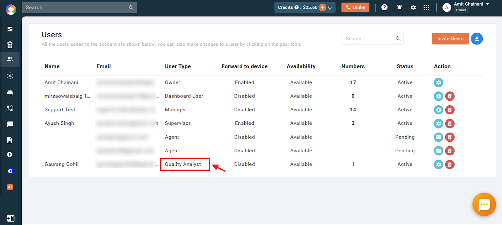
Task: Open the gear settings for Support Test
Action: click(x=439, y=110)
